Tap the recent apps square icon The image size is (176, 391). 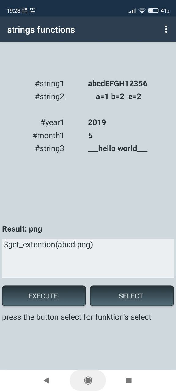[x=129, y=380]
